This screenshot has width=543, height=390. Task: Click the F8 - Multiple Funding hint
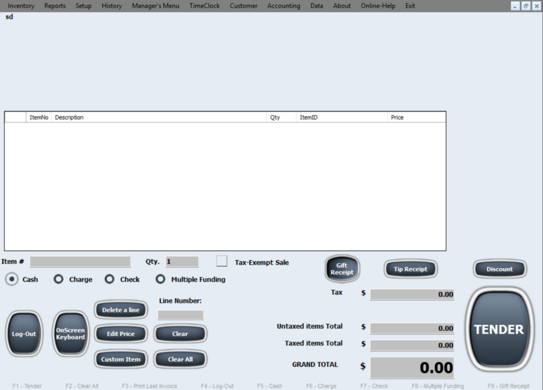437,386
